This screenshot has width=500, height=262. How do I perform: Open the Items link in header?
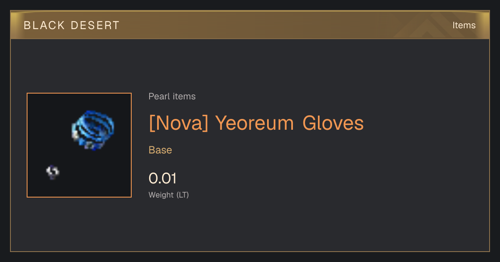[x=464, y=25]
